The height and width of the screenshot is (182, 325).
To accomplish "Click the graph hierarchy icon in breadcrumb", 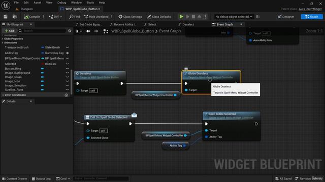I will click(x=106, y=31).
